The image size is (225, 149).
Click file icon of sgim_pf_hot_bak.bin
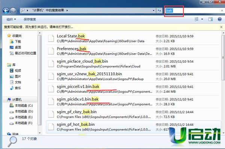[51, 127]
